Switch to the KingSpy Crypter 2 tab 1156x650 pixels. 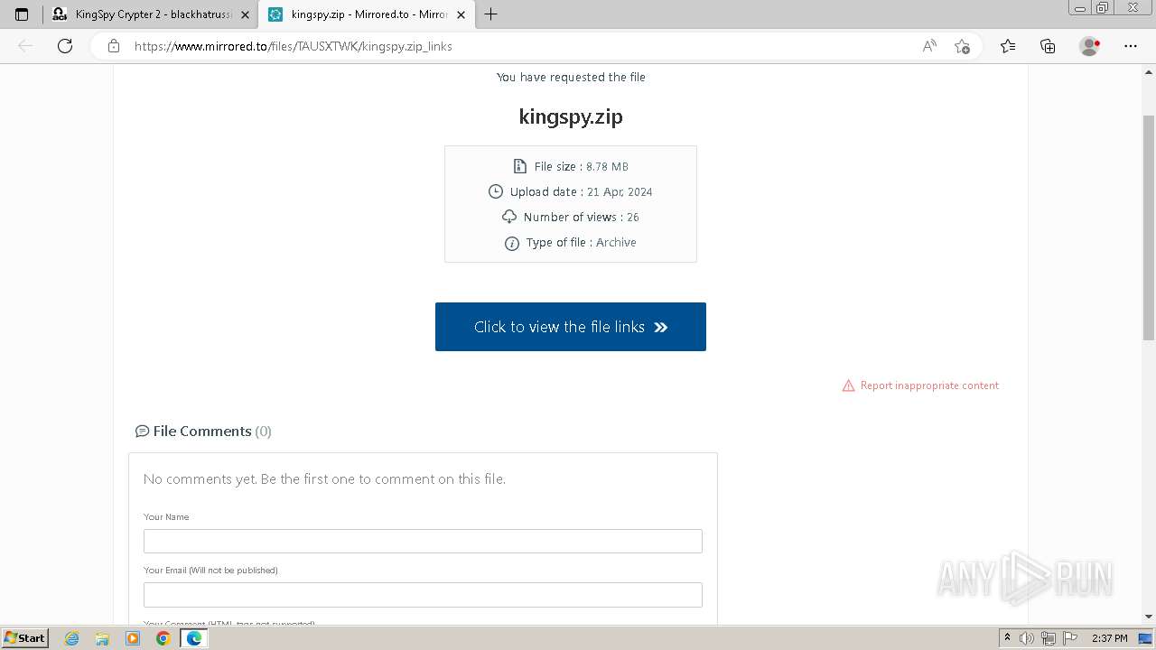(x=151, y=14)
